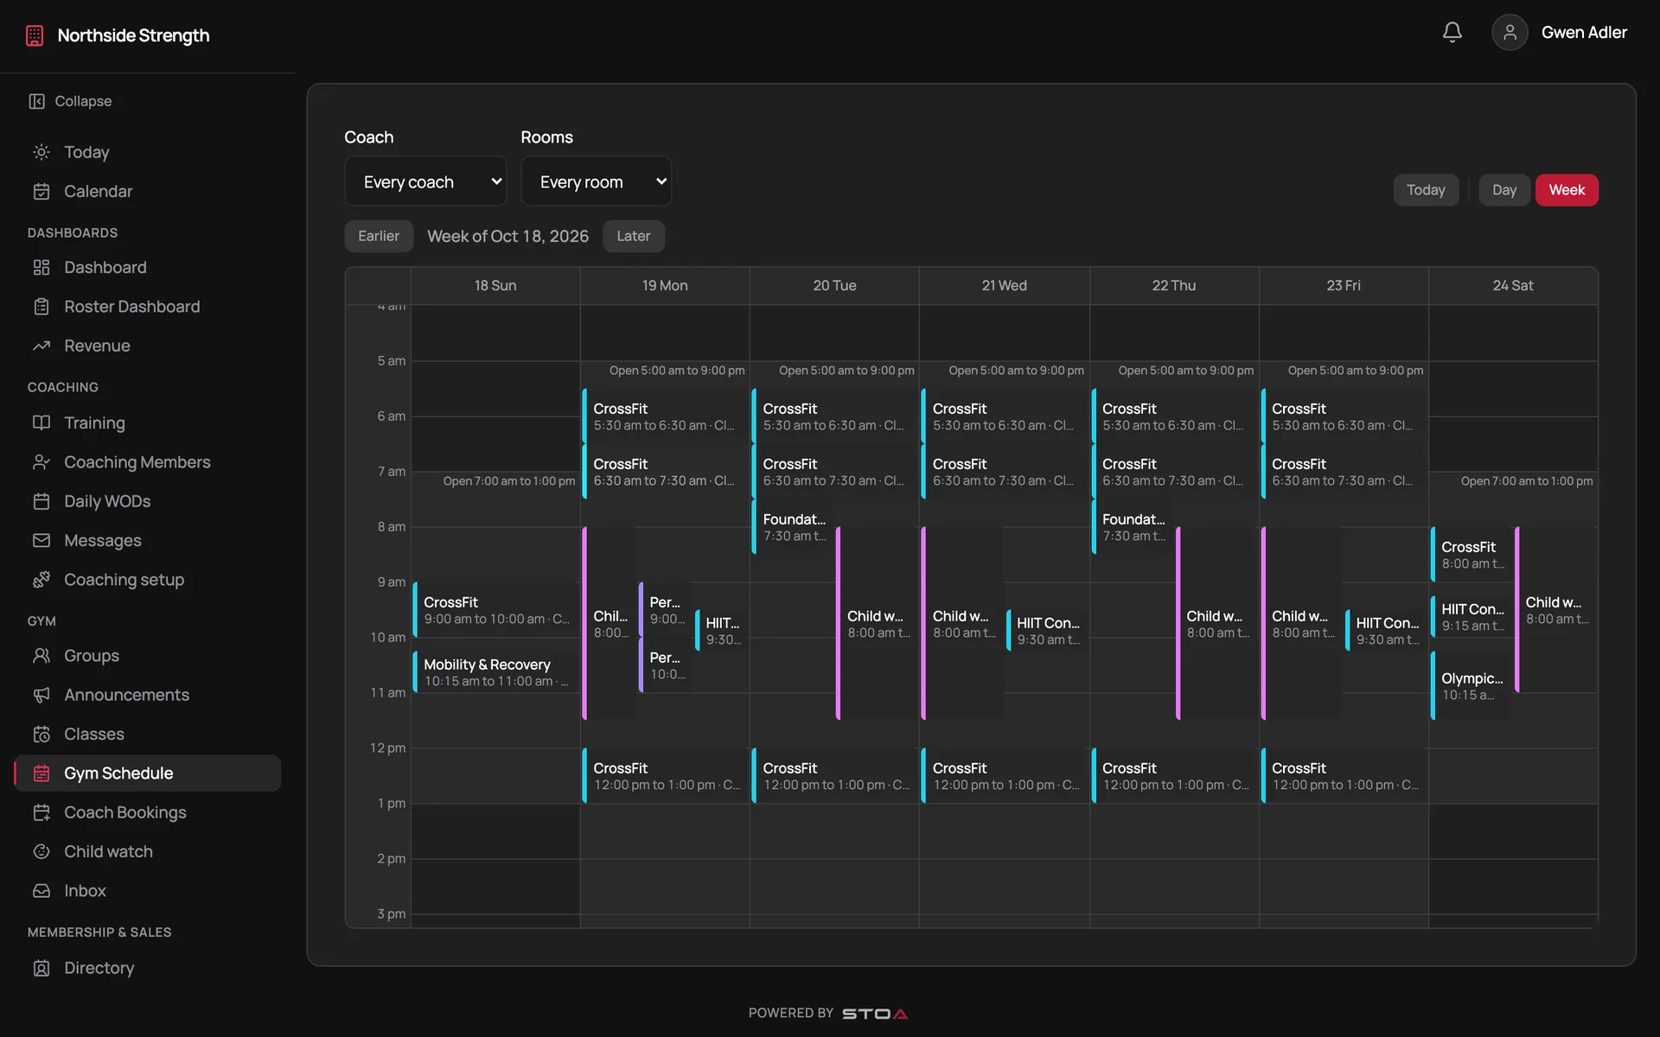Viewport: 1660px width, 1037px height.
Task: Open Saturday's Olympic class event
Action: pos(1471,686)
